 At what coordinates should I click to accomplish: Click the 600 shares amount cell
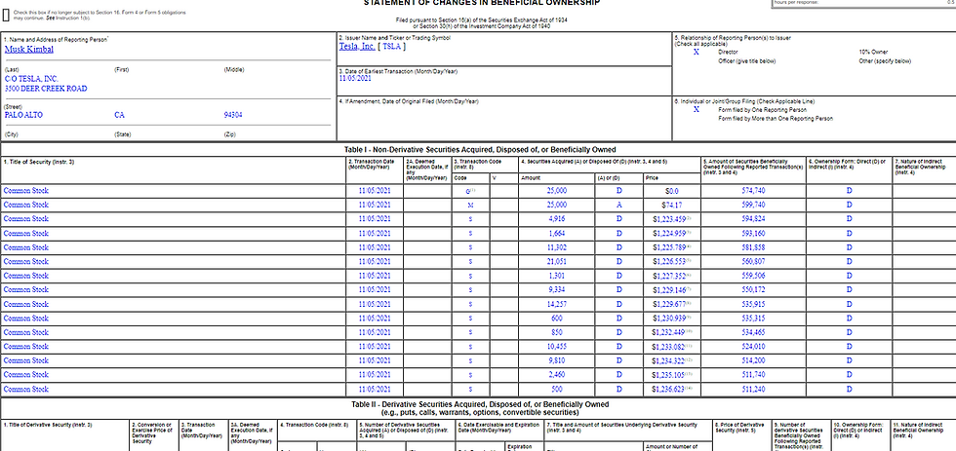pyautogui.click(x=557, y=319)
